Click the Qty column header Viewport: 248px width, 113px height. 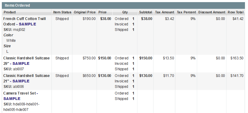coord(125,12)
